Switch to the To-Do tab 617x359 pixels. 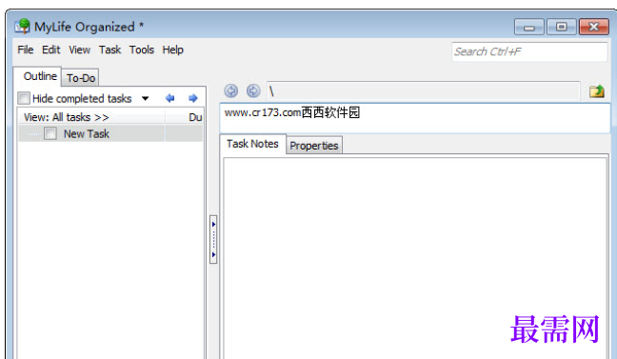81,78
